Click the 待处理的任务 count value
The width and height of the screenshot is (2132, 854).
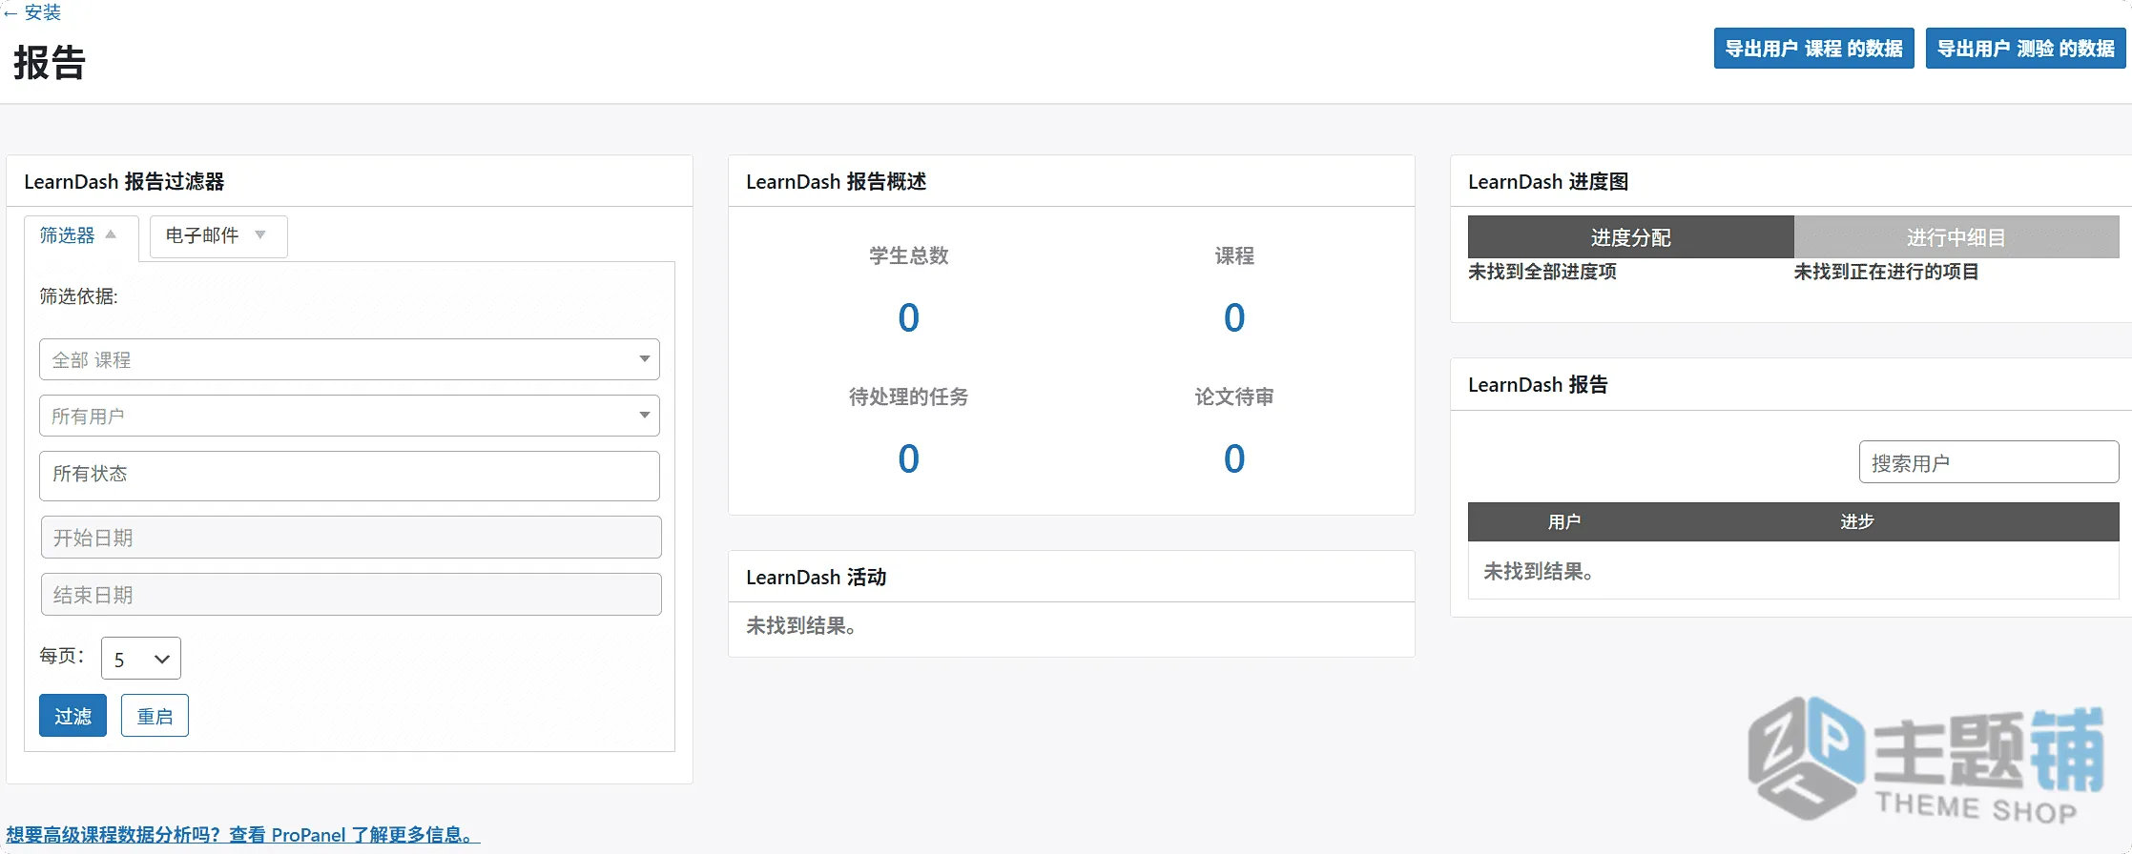click(x=908, y=459)
